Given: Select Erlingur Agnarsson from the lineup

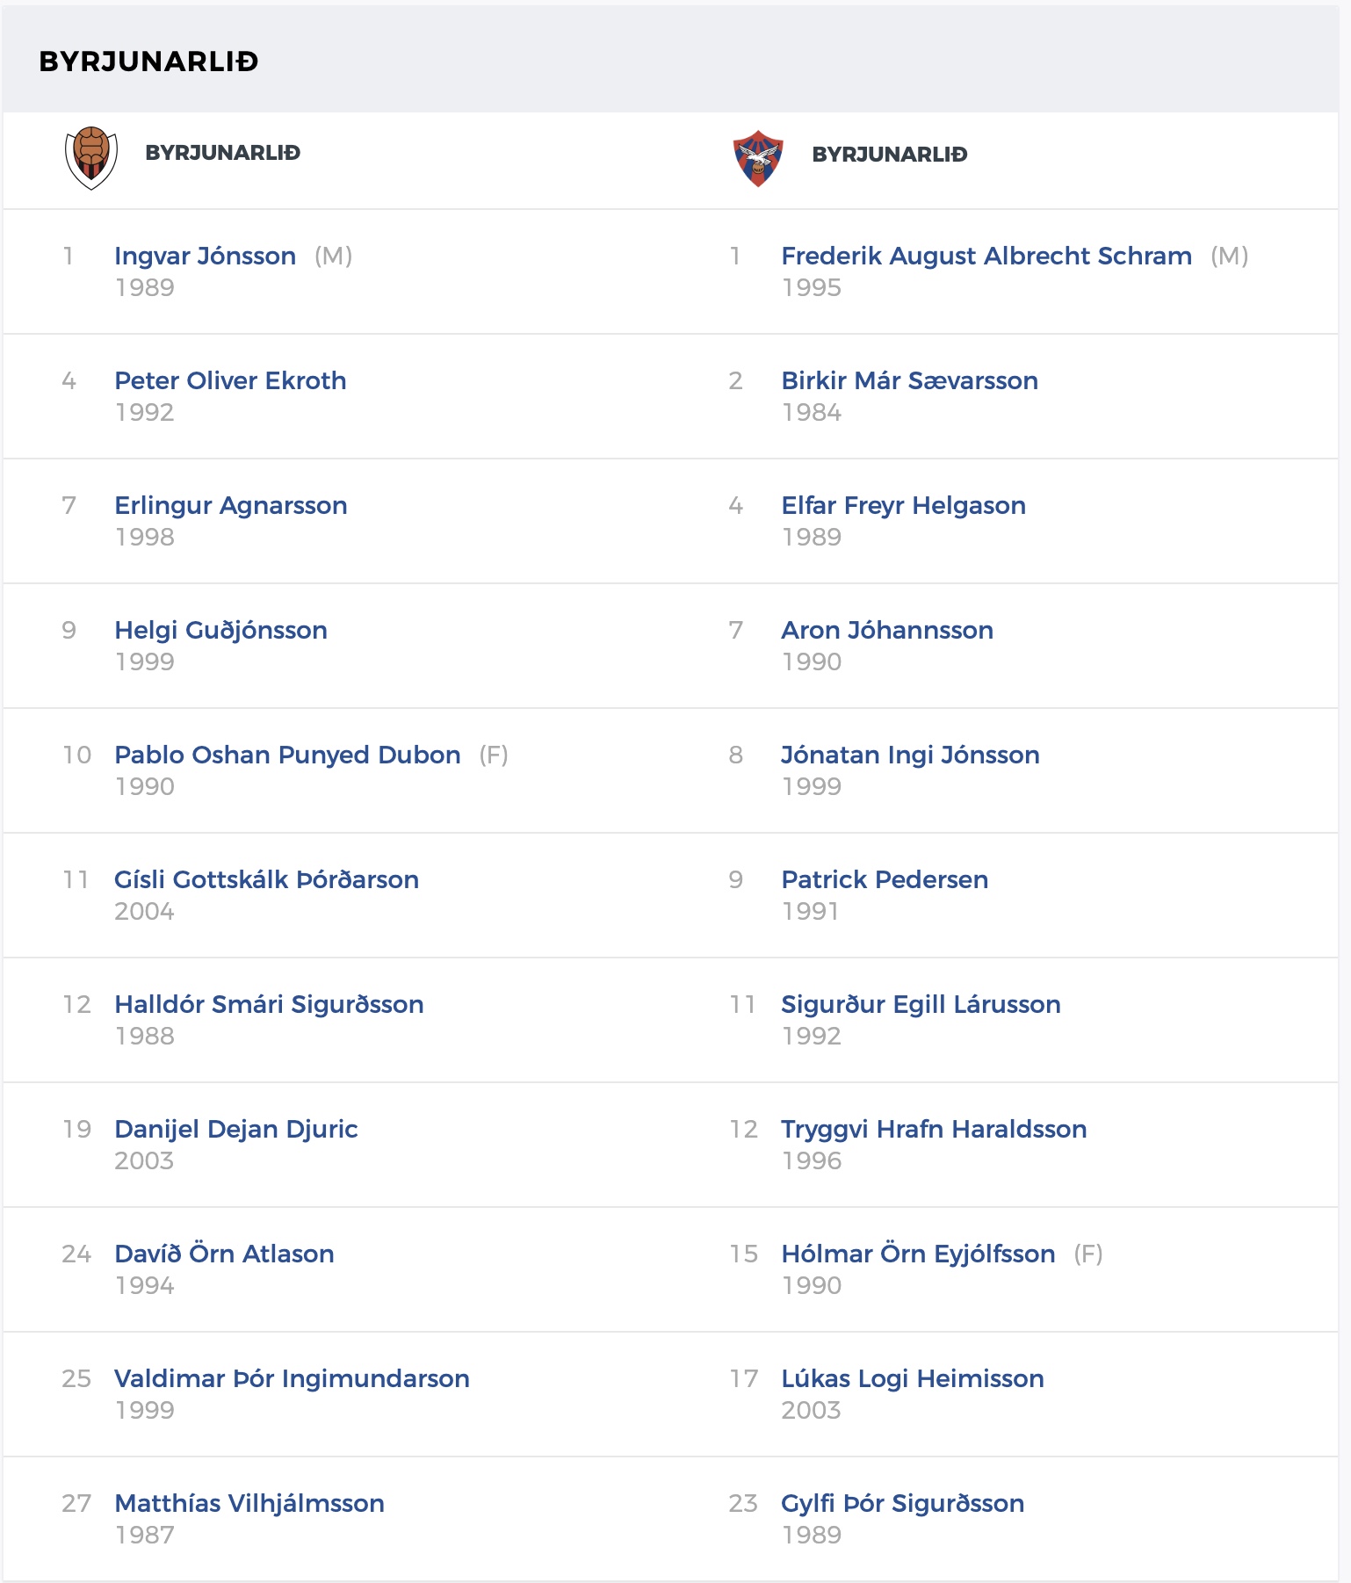Looking at the screenshot, I should (231, 506).
